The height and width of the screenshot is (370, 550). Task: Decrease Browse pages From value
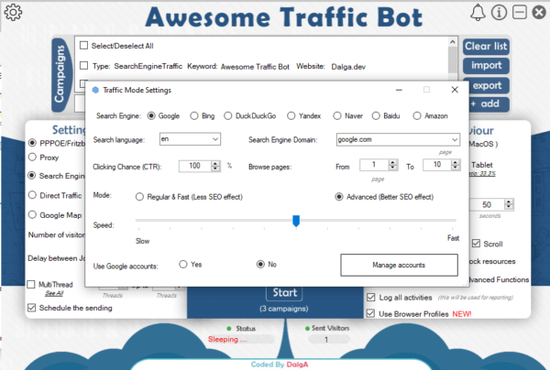[393, 167]
